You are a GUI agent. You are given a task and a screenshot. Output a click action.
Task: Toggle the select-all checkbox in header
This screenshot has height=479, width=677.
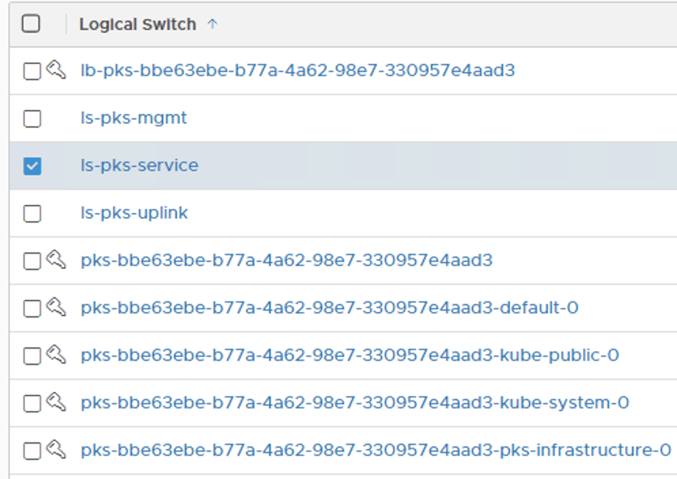[x=31, y=24]
